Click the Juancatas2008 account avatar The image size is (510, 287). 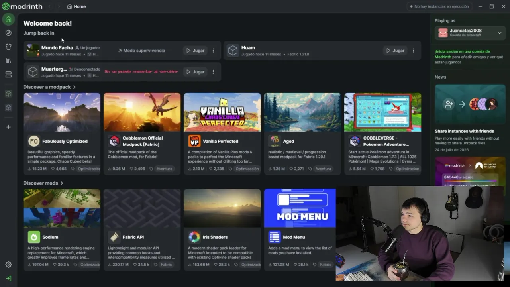(x=443, y=33)
